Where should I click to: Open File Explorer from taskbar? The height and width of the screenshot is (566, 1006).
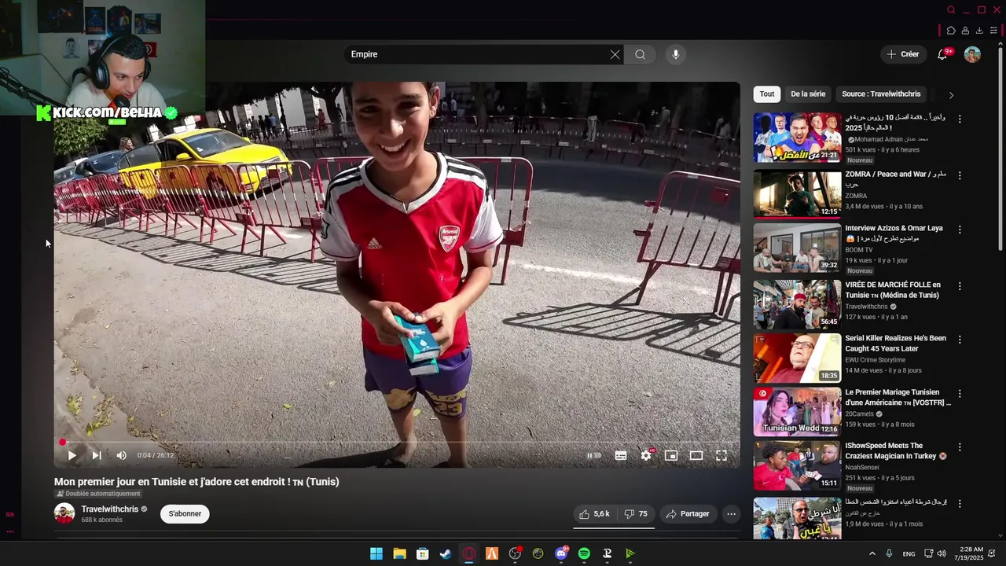pos(399,553)
